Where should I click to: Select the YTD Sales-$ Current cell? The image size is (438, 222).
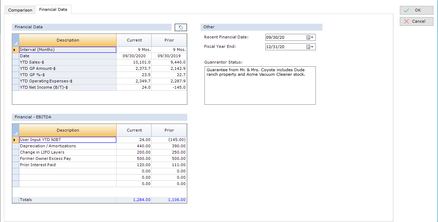click(134, 62)
